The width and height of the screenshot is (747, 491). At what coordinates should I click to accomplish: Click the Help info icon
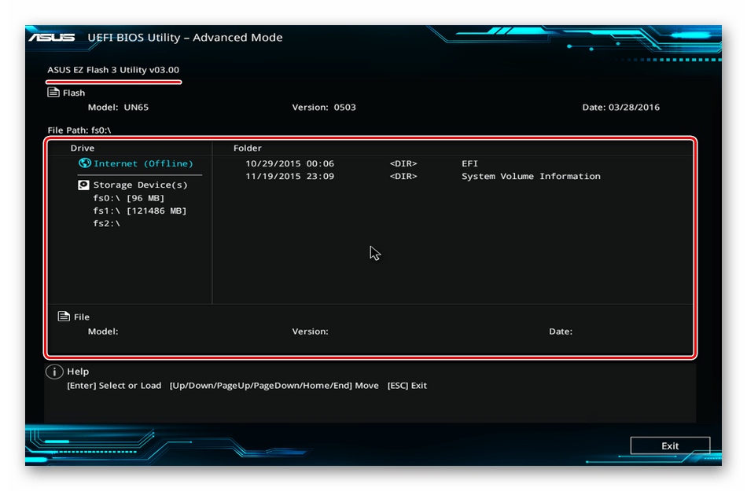(x=54, y=372)
